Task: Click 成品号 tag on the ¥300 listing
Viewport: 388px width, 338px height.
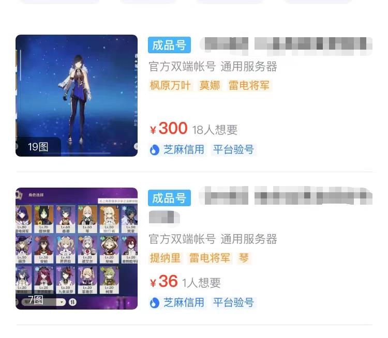Action: (169, 45)
